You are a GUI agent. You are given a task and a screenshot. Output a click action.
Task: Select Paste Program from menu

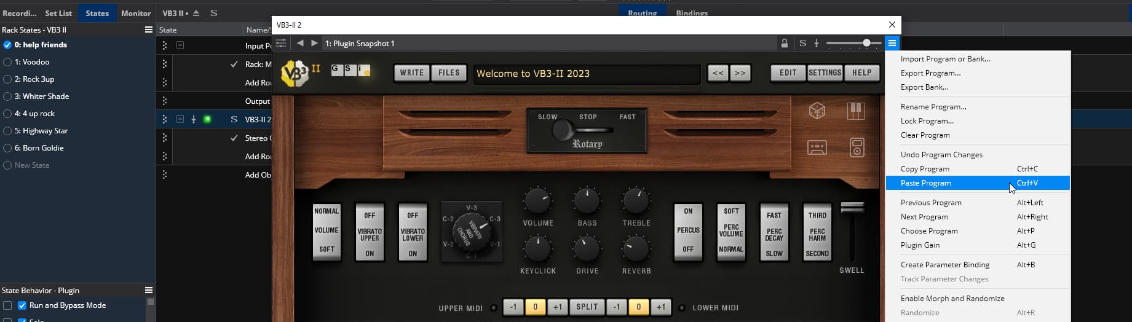coord(978,183)
